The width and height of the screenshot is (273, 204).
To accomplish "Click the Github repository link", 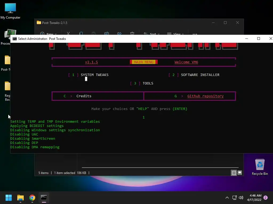I will [206, 96].
